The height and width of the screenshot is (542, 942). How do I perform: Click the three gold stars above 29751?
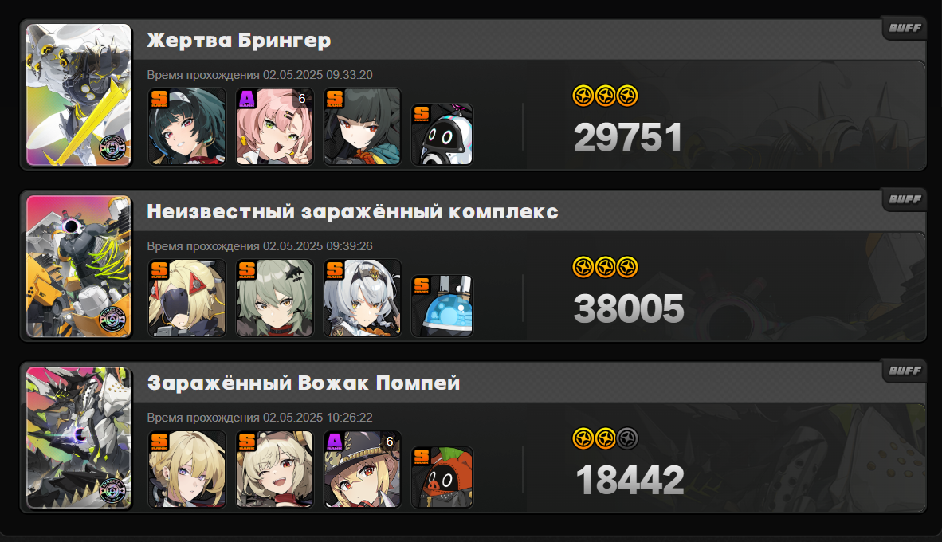(x=605, y=96)
